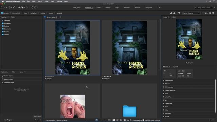Switch to list view
The width and height of the screenshot is (217, 122).
point(121,120)
